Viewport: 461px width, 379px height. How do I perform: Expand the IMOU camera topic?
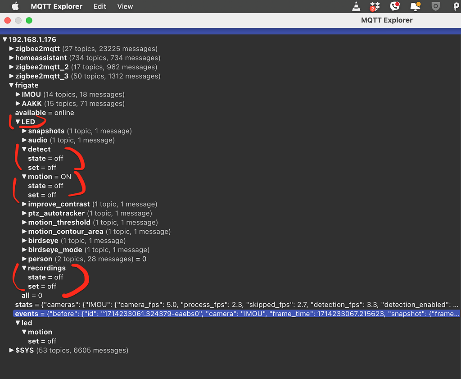[x=18, y=95]
